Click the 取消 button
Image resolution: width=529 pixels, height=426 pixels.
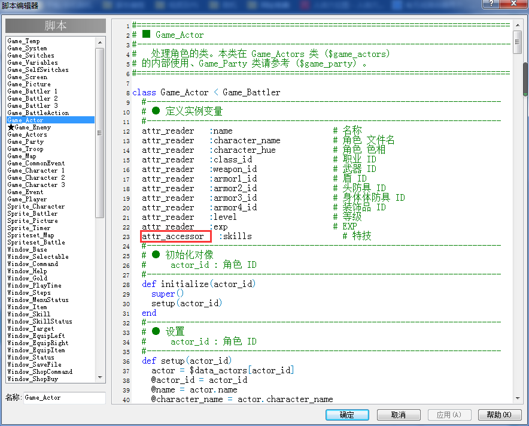399,415
